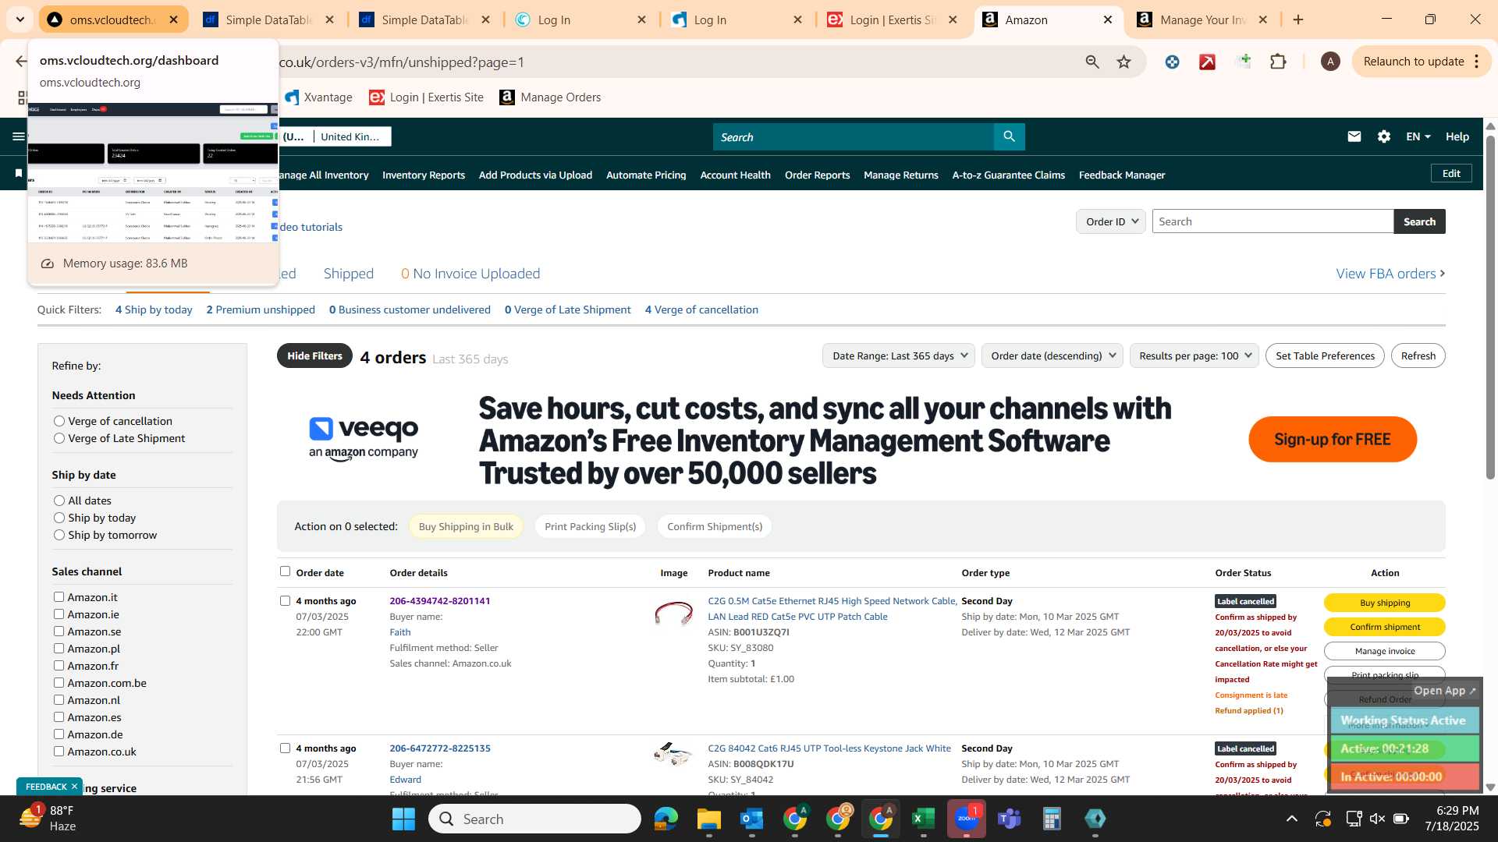Click the Seller Central search magnifier icon
This screenshot has height=842, width=1498.
pyautogui.click(x=1009, y=136)
